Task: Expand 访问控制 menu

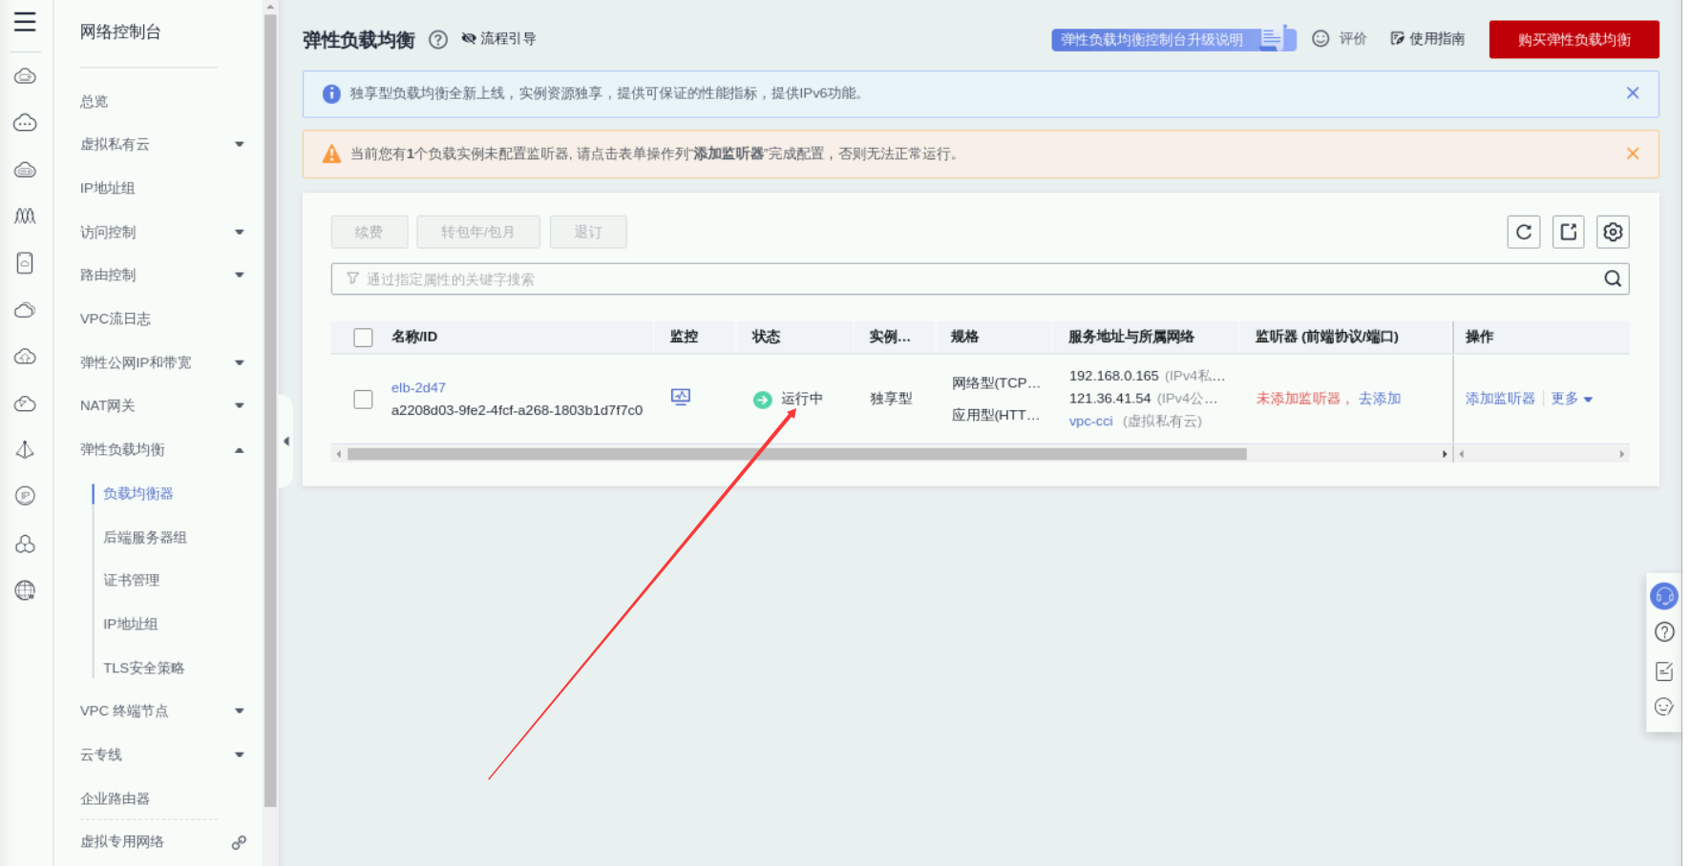Action: tap(240, 232)
